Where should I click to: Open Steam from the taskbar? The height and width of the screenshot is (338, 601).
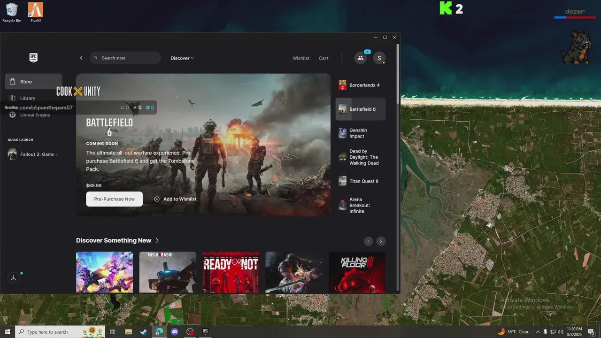pos(144,332)
